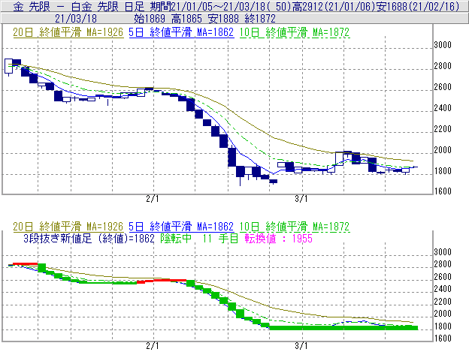Click the '1600' axis label of the upper chart
Viewport: 469px width, 355px height.
443,191
